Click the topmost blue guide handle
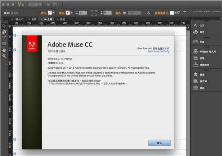The image size is (222, 156). [x=15, y=35]
